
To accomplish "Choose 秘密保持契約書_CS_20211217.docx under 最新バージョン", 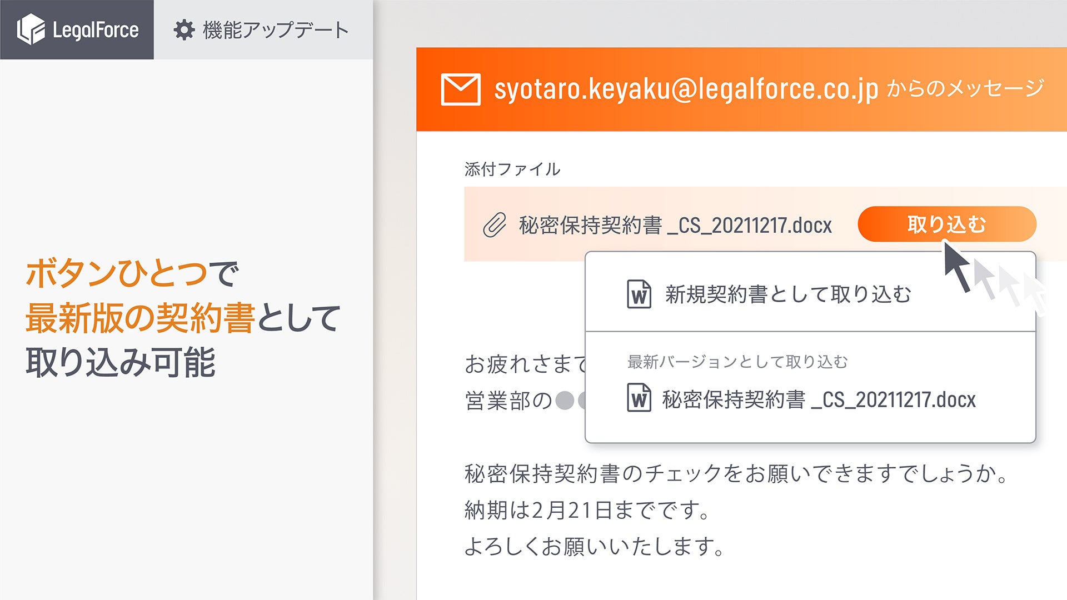I will pos(818,399).
